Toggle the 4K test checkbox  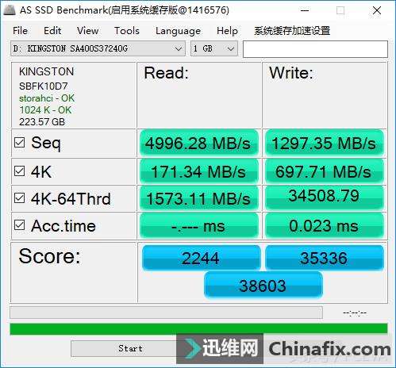point(20,171)
